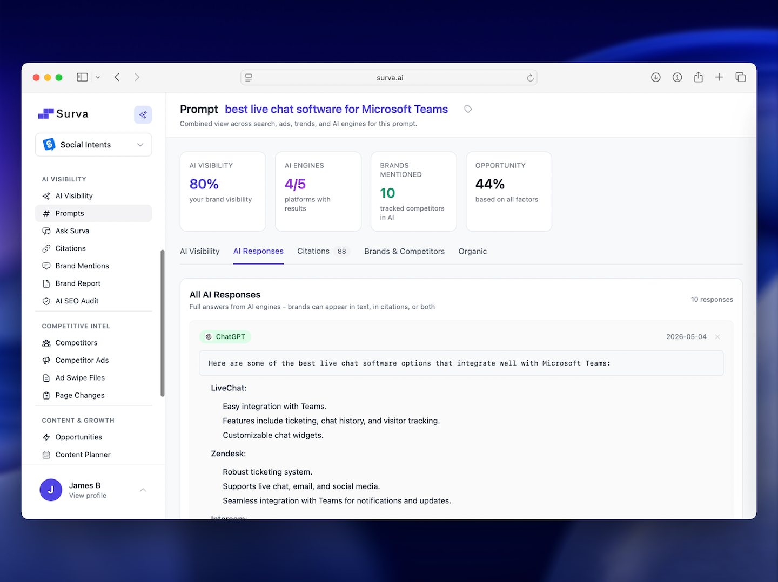
Task: Open the Brands & Competitors tab
Action: [404, 252]
